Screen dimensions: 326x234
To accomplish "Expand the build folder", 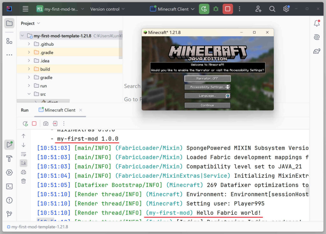I will coord(29,69).
